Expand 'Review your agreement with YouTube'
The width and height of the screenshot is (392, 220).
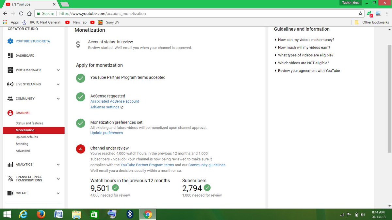pos(307,71)
